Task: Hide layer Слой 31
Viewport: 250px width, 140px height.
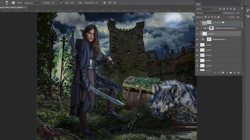Action: tap(197, 61)
